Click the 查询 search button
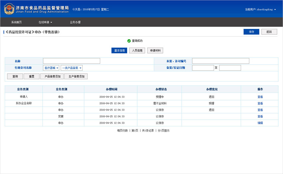Image resolution: width=283 pixels, height=174 pixels. (15, 77)
